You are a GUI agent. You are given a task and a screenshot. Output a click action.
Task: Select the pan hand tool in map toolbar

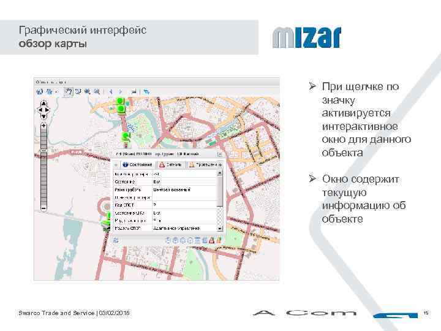(x=69, y=91)
